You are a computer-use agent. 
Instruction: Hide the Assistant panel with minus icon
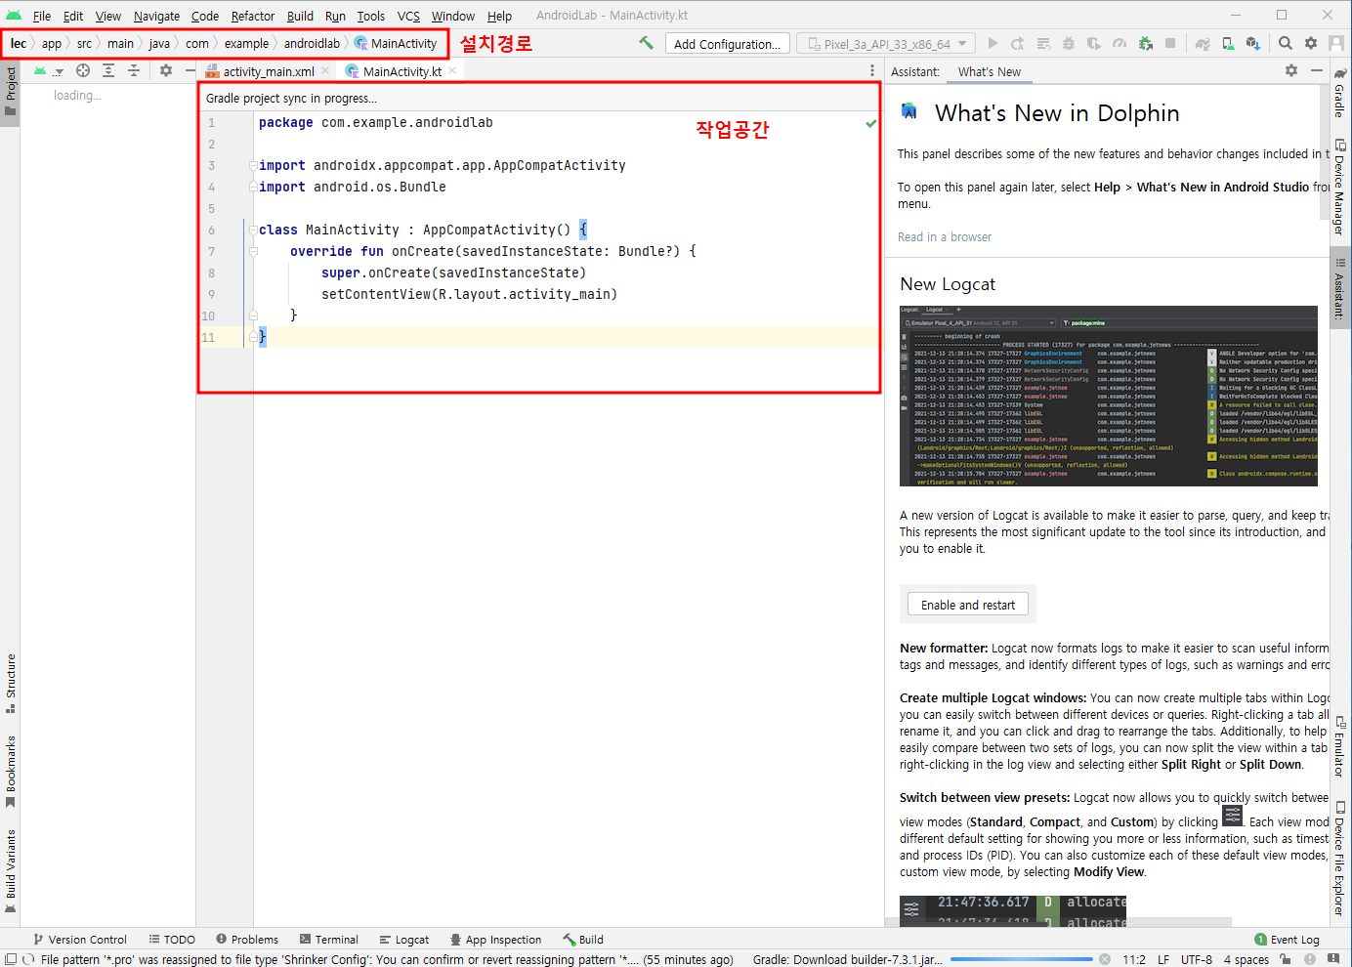point(1317,70)
